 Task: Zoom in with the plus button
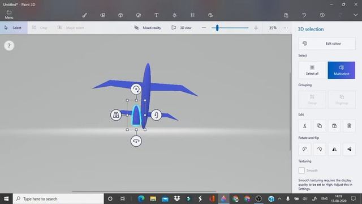256,28
